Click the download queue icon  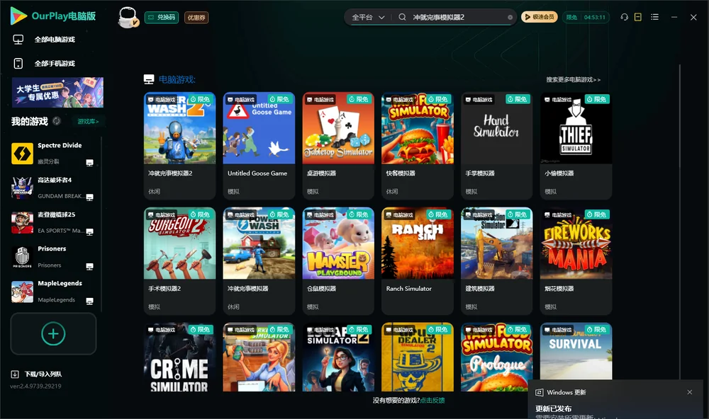(15, 374)
